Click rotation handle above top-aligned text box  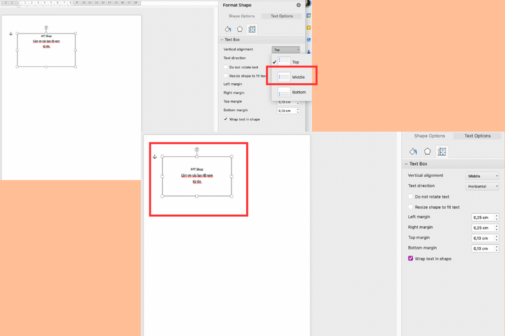point(46,28)
